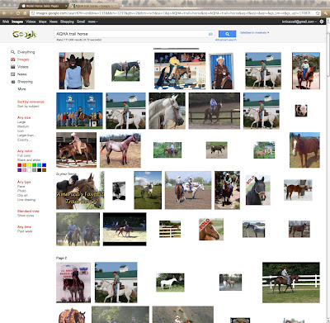This screenshot has height=323, width=330.
Task: Open the red roan foal thumbnail
Action: pos(120,150)
